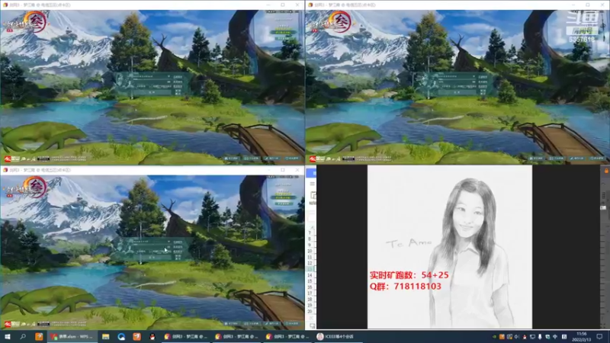Click rightmost bottom-bar button in top-left game window

[292, 159]
